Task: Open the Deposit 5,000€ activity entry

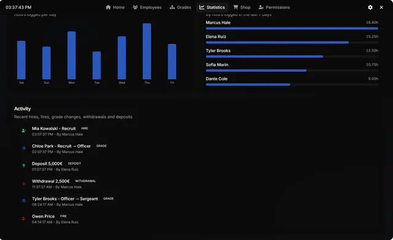Action: 47,163
